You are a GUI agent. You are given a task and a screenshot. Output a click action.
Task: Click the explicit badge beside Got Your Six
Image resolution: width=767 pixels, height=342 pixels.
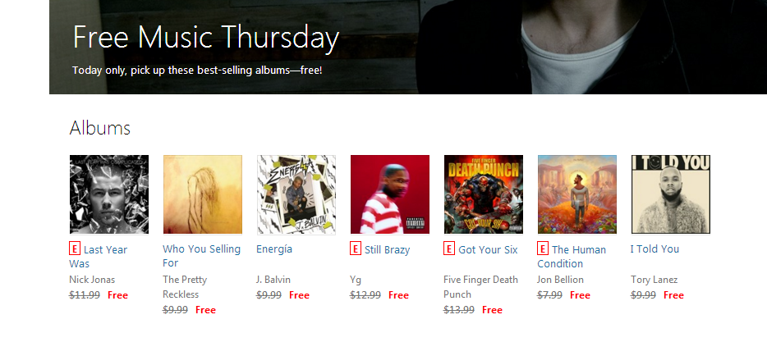[x=449, y=249]
